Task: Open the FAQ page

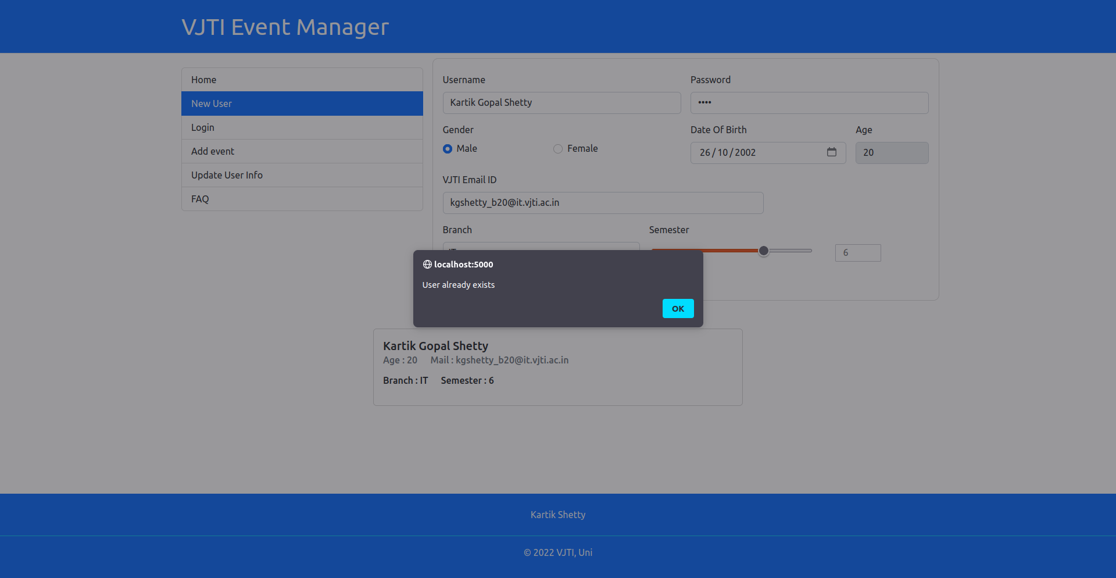Action: pos(302,199)
